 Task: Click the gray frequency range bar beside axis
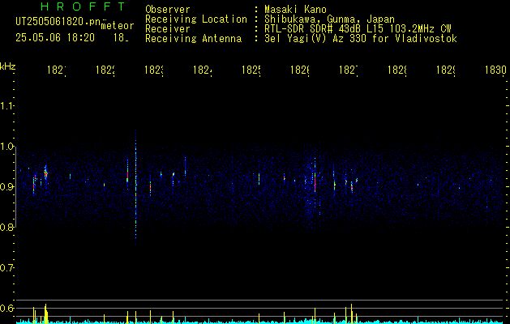click(16, 187)
